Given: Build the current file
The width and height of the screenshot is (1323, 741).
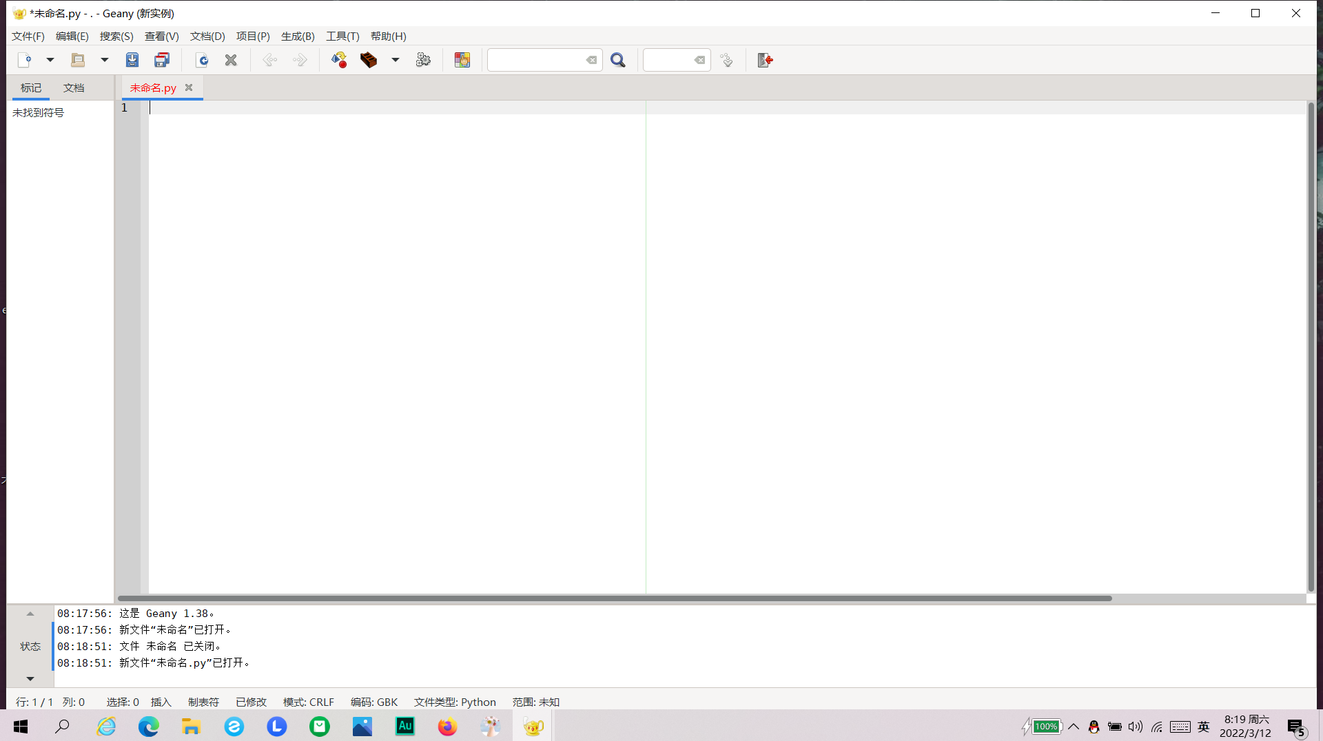Looking at the screenshot, I should (x=369, y=60).
